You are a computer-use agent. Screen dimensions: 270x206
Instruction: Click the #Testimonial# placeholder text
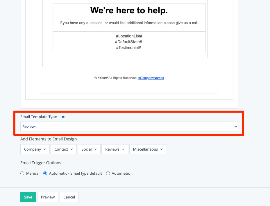pos(129,48)
